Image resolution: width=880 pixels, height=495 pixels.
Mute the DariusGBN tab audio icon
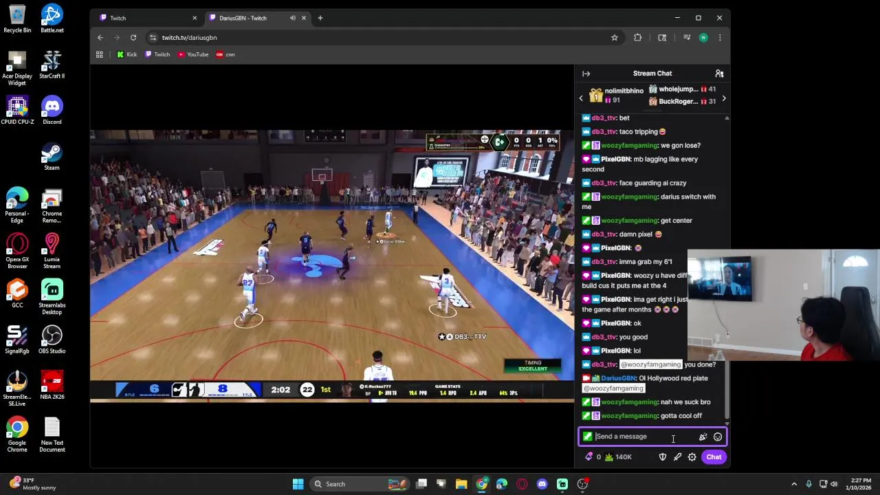tap(293, 18)
